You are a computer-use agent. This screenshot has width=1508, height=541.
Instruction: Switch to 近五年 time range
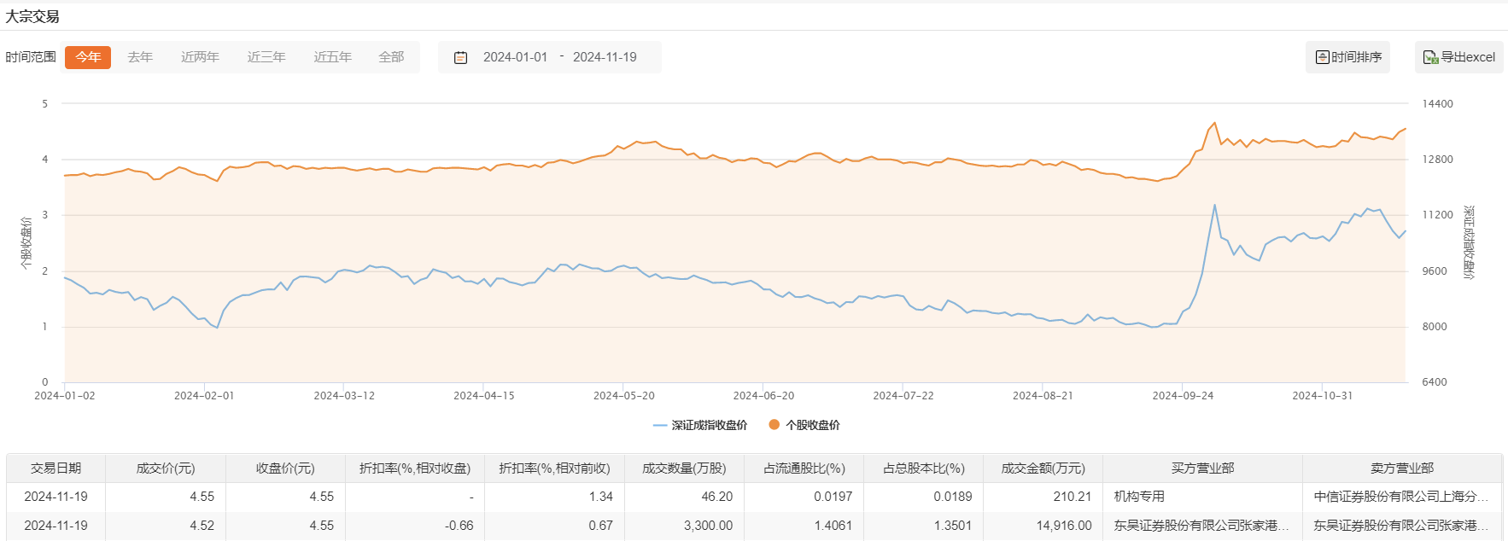(x=332, y=57)
